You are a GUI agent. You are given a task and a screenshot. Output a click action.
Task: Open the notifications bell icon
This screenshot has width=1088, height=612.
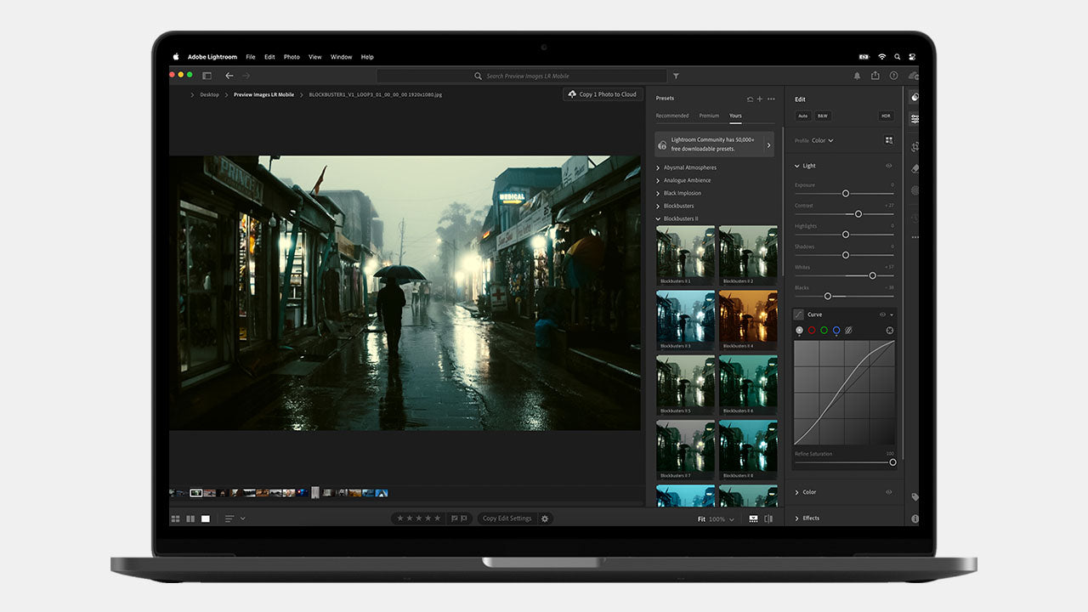[x=857, y=76]
